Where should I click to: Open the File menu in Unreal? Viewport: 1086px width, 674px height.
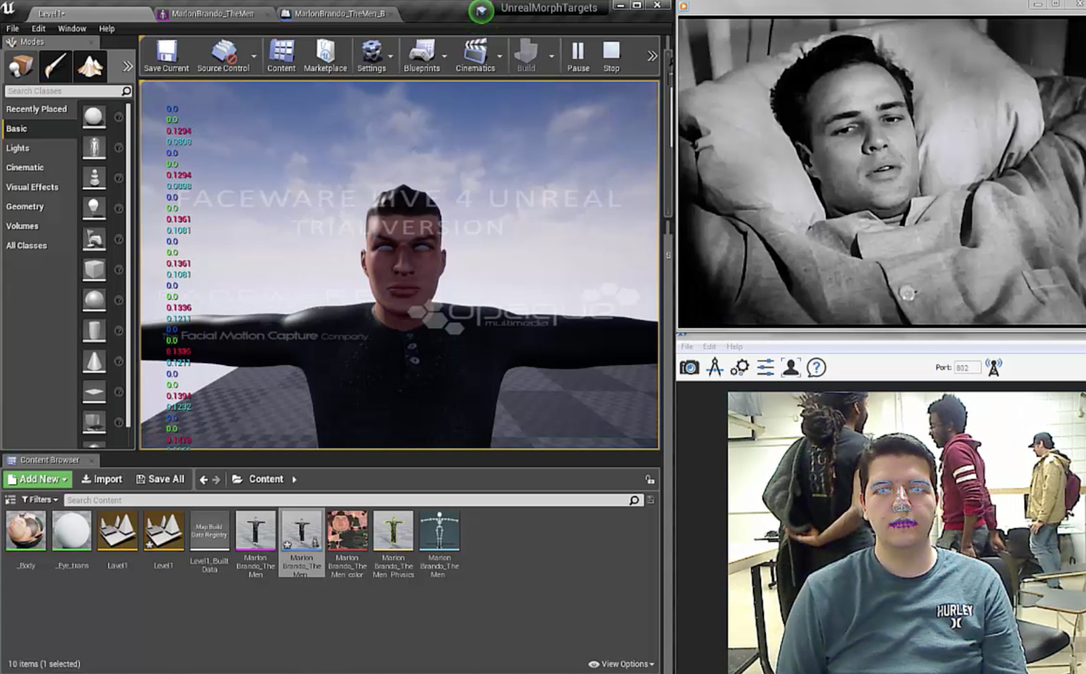tap(13, 28)
